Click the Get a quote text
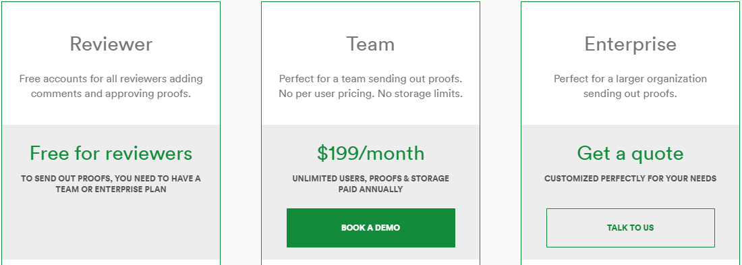The height and width of the screenshot is (265, 742). click(x=630, y=153)
